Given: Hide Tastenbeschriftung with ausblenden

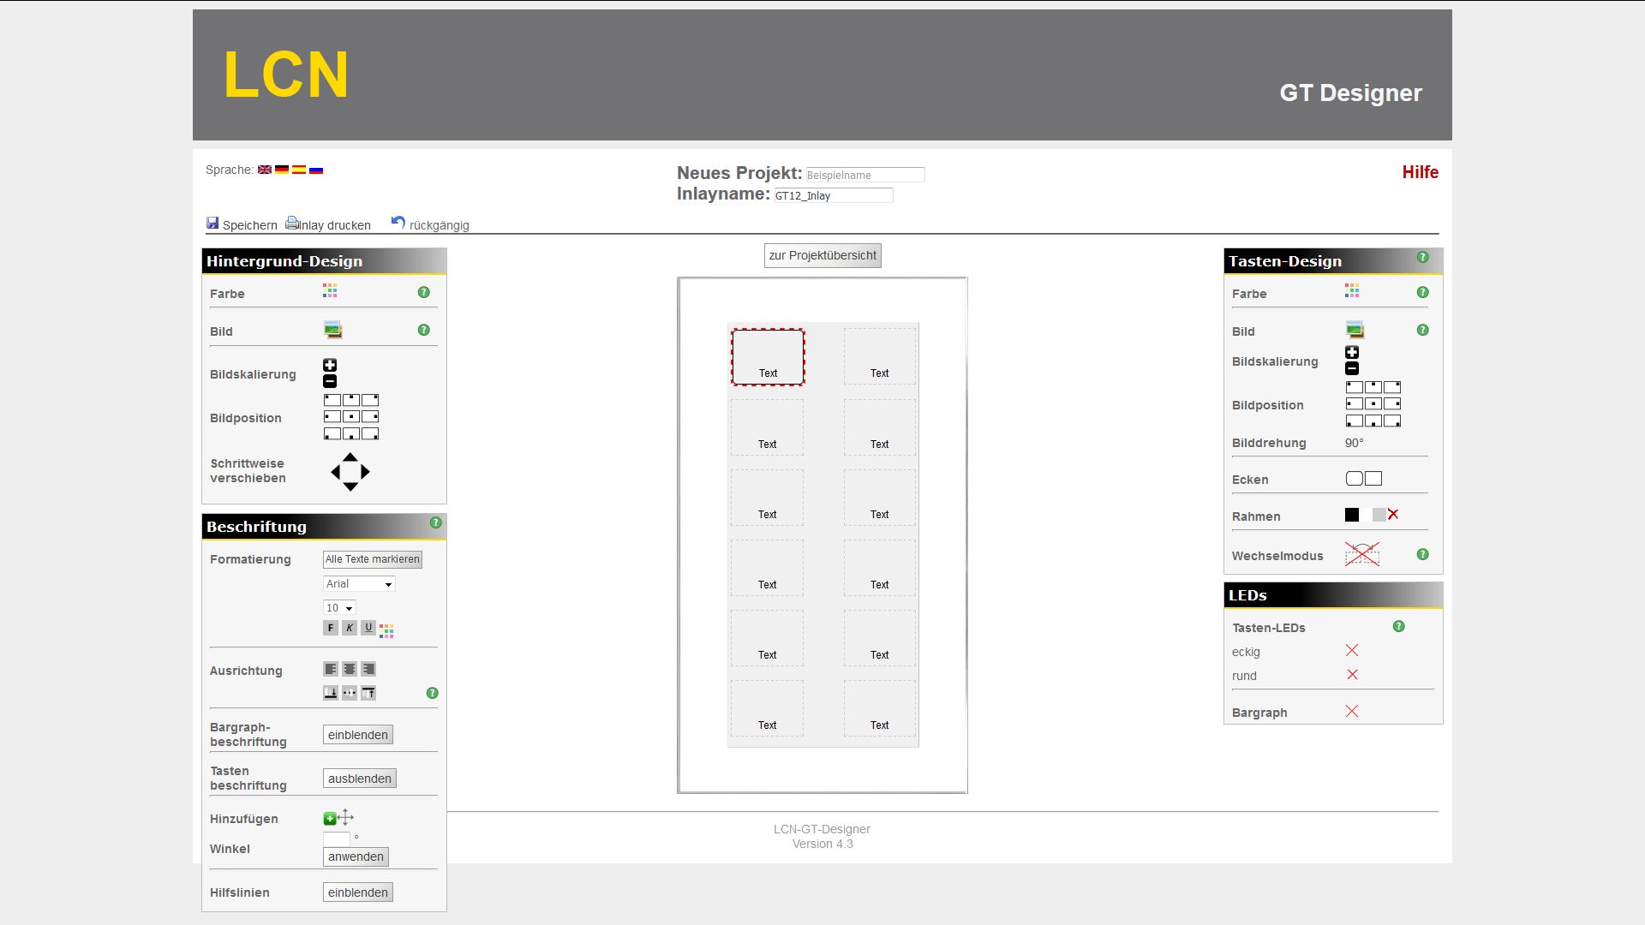Looking at the screenshot, I should [360, 779].
